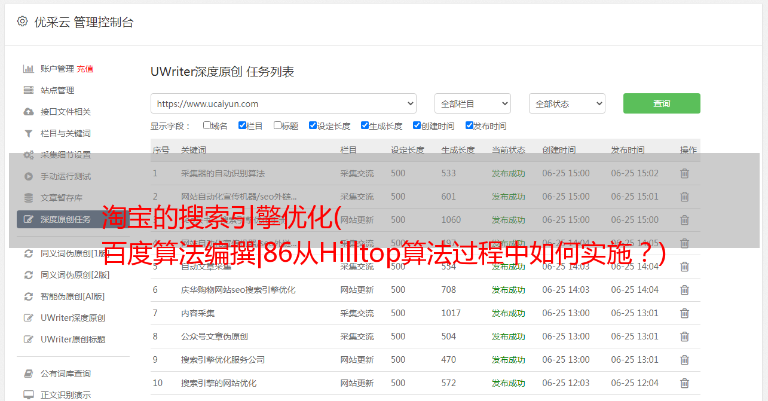The height and width of the screenshot is (401, 768).
Task: Uncheck the 创建时间 checkbox
Action: [417, 125]
